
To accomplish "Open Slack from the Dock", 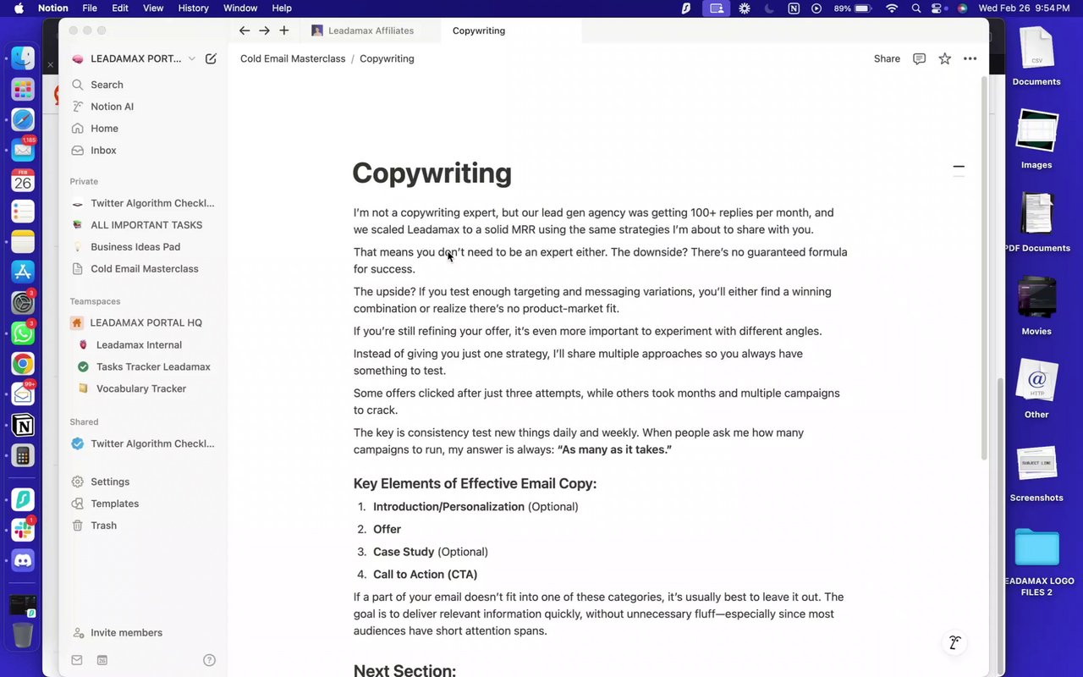I will pos(23,530).
